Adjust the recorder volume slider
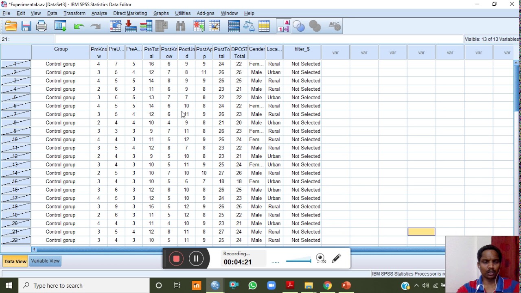 coord(299,260)
